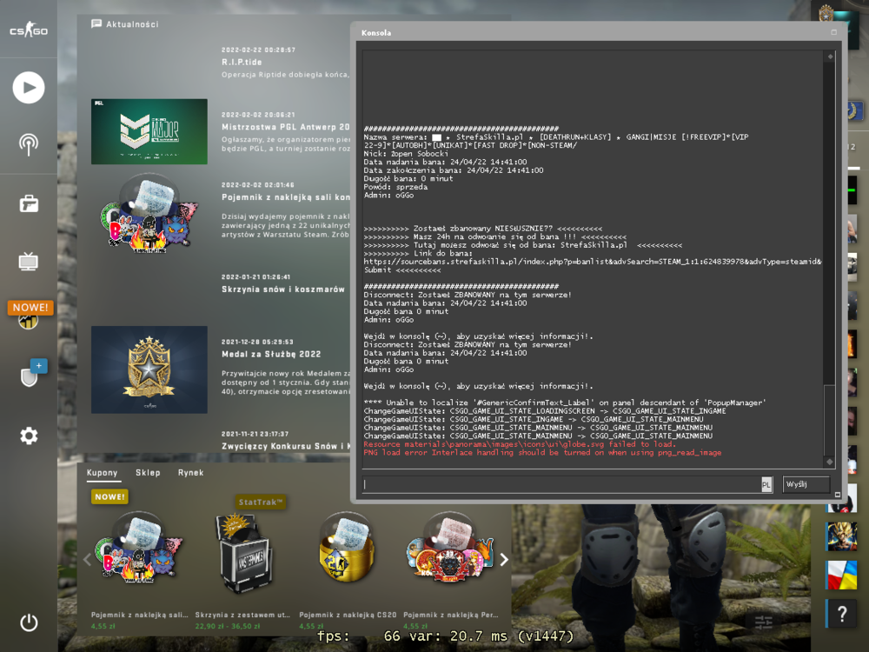Click the sourcebans.strefaskilla.pl link in console

(x=593, y=262)
